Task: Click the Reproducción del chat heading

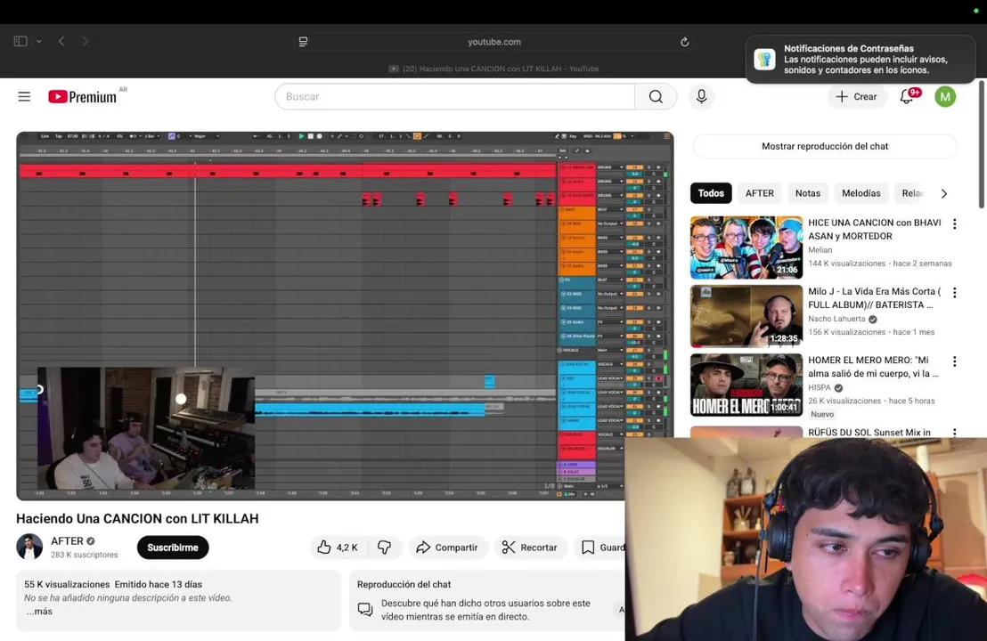Action: pyautogui.click(x=404, y=584)
